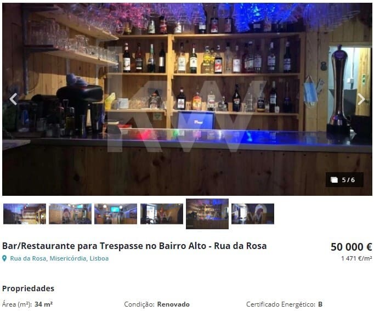Screen dimensions: 374x311
Task: Select the second gallery thumbnail
Action: 70,214
